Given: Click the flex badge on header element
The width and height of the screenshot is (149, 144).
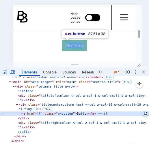Looking at the screenshot, I should [x=109, y=77].
